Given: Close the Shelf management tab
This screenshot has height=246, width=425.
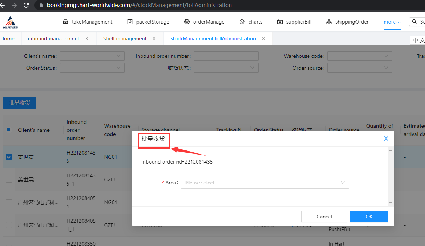Looking at the screenshot, I should [x=154, y=38].
